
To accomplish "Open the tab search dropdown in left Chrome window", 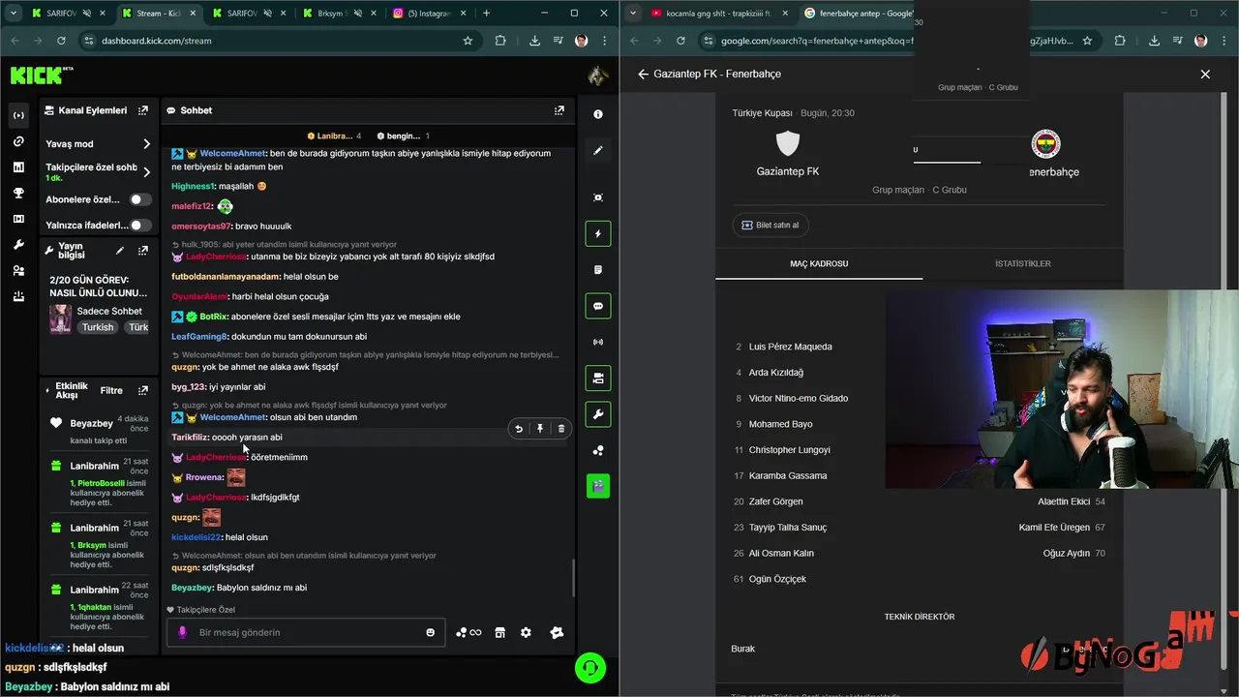I will pos(14,14).
